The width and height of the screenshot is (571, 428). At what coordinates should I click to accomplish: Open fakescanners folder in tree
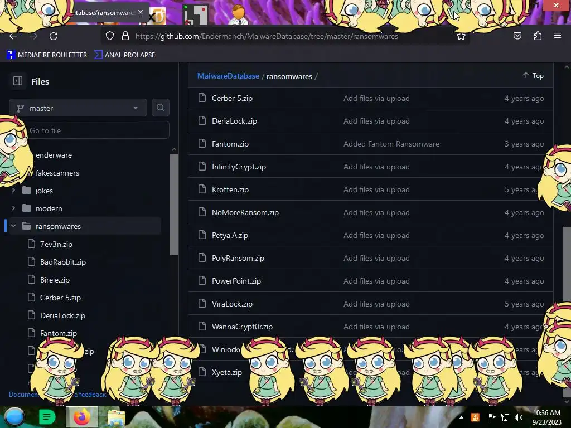click(x=57, y=173)
